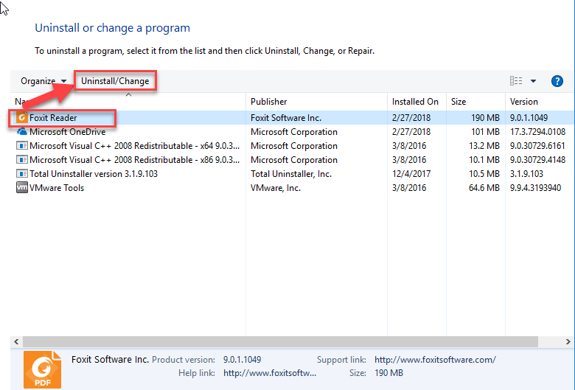575x390 pixels.
Task: Click the Uninstall/Change button
Action: [x=115, y=81]
